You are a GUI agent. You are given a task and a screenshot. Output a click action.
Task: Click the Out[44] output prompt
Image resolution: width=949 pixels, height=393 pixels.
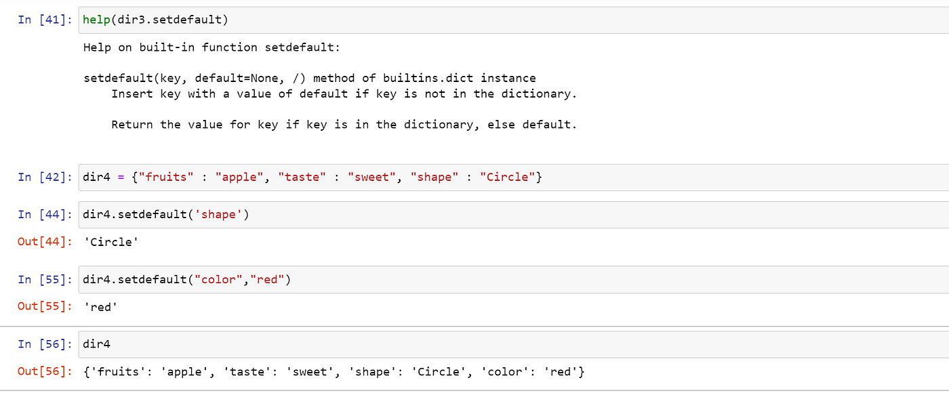(x=45, y=242)
